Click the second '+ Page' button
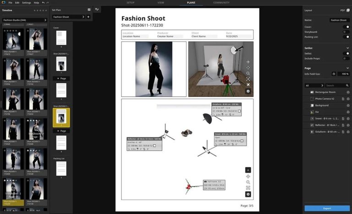The width and height of the screenshot is (352, 214). 61,131
